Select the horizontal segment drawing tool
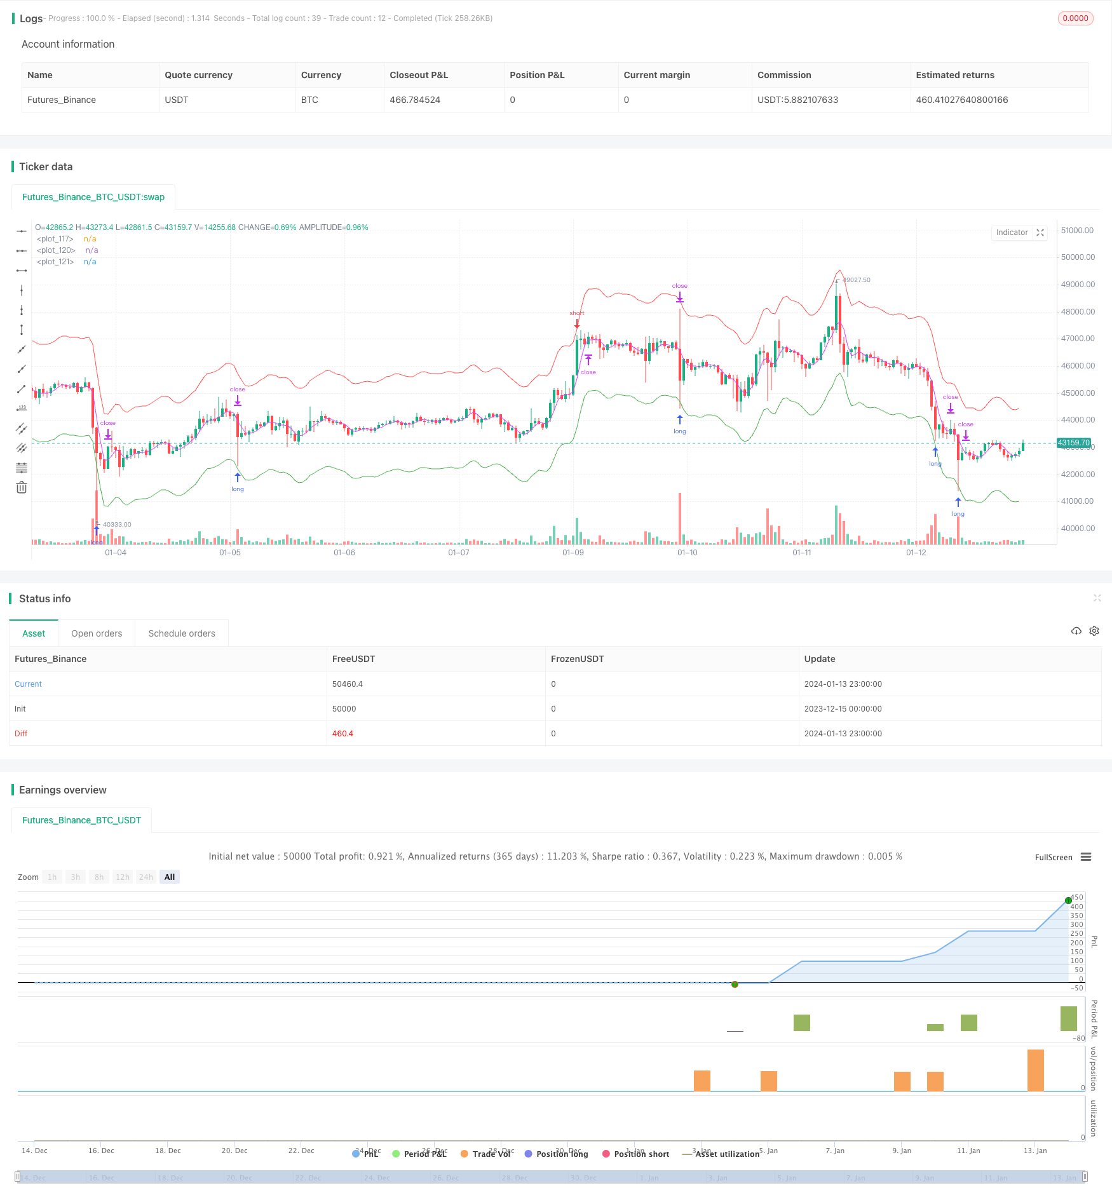1112x1202 pixels. tap(22, 271)
